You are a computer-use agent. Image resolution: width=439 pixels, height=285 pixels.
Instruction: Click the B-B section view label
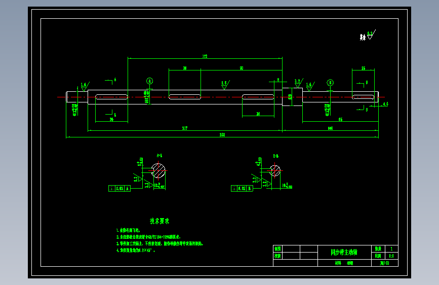click(276, 156)
